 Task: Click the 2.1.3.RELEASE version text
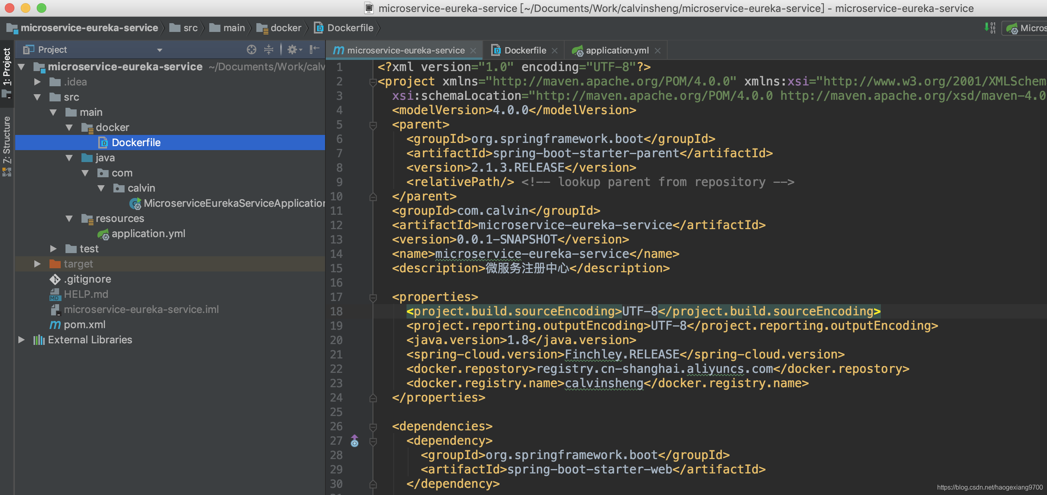[x=518, y=167]
